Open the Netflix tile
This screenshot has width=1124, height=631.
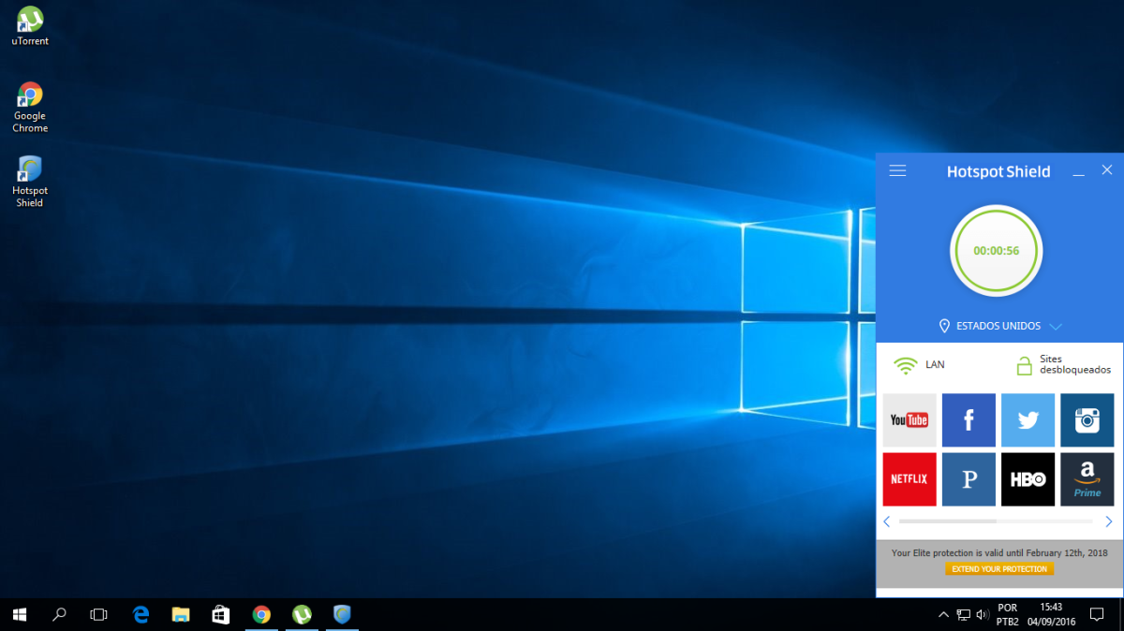click(910, 479)
